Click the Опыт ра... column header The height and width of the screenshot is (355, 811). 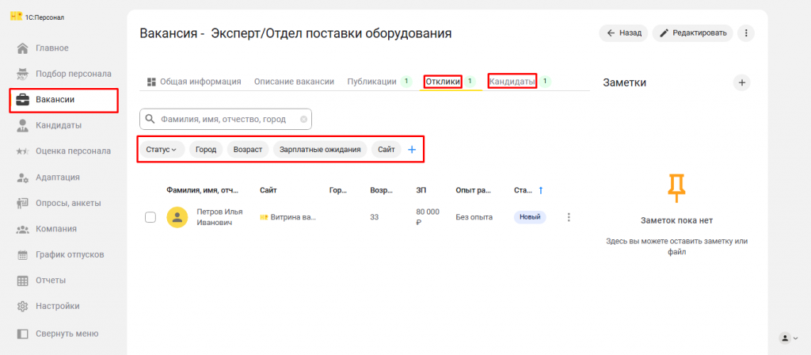click(474, 190)
